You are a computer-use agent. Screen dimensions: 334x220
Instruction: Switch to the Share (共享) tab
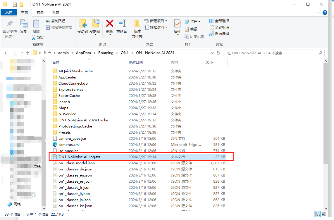click(x=40, y=12)
